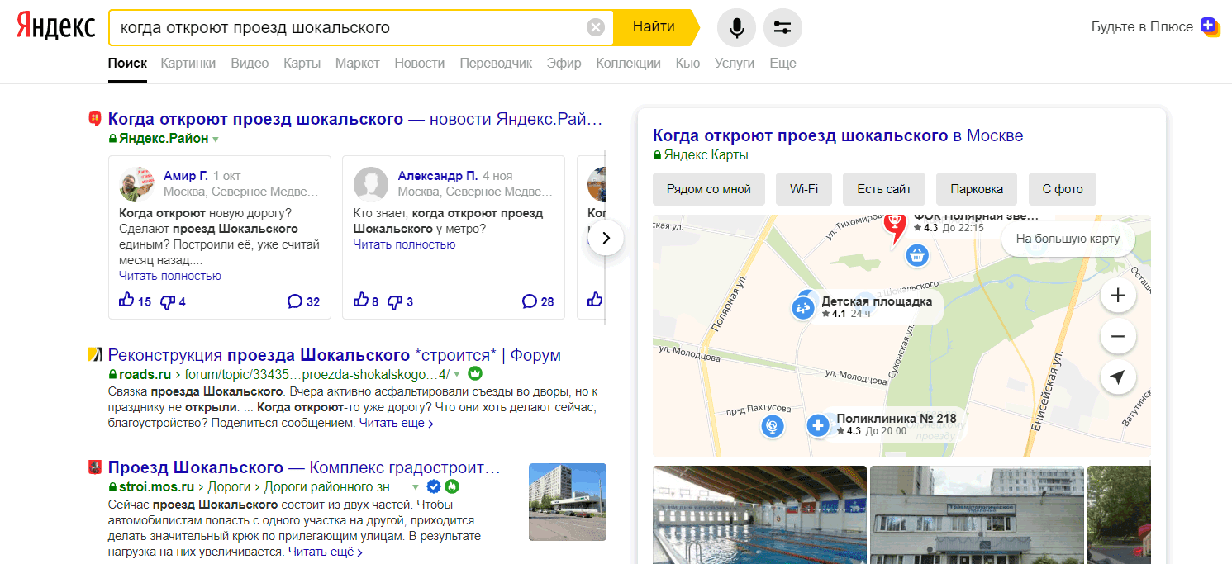Open the Ещё more services menu
The width and height of the screenshot is (1232, 564).
[782, 63]
